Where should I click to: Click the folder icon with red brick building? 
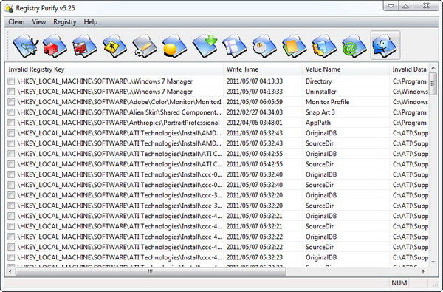(x=55, y=46)
